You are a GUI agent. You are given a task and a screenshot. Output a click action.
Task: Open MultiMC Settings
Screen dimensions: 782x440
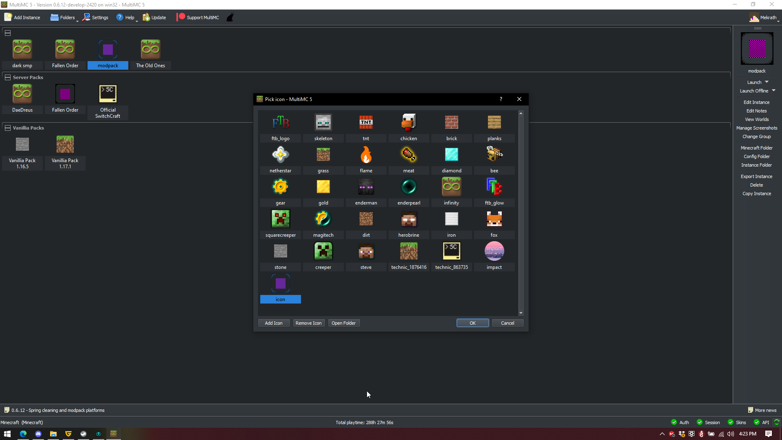tap(95, 17)
